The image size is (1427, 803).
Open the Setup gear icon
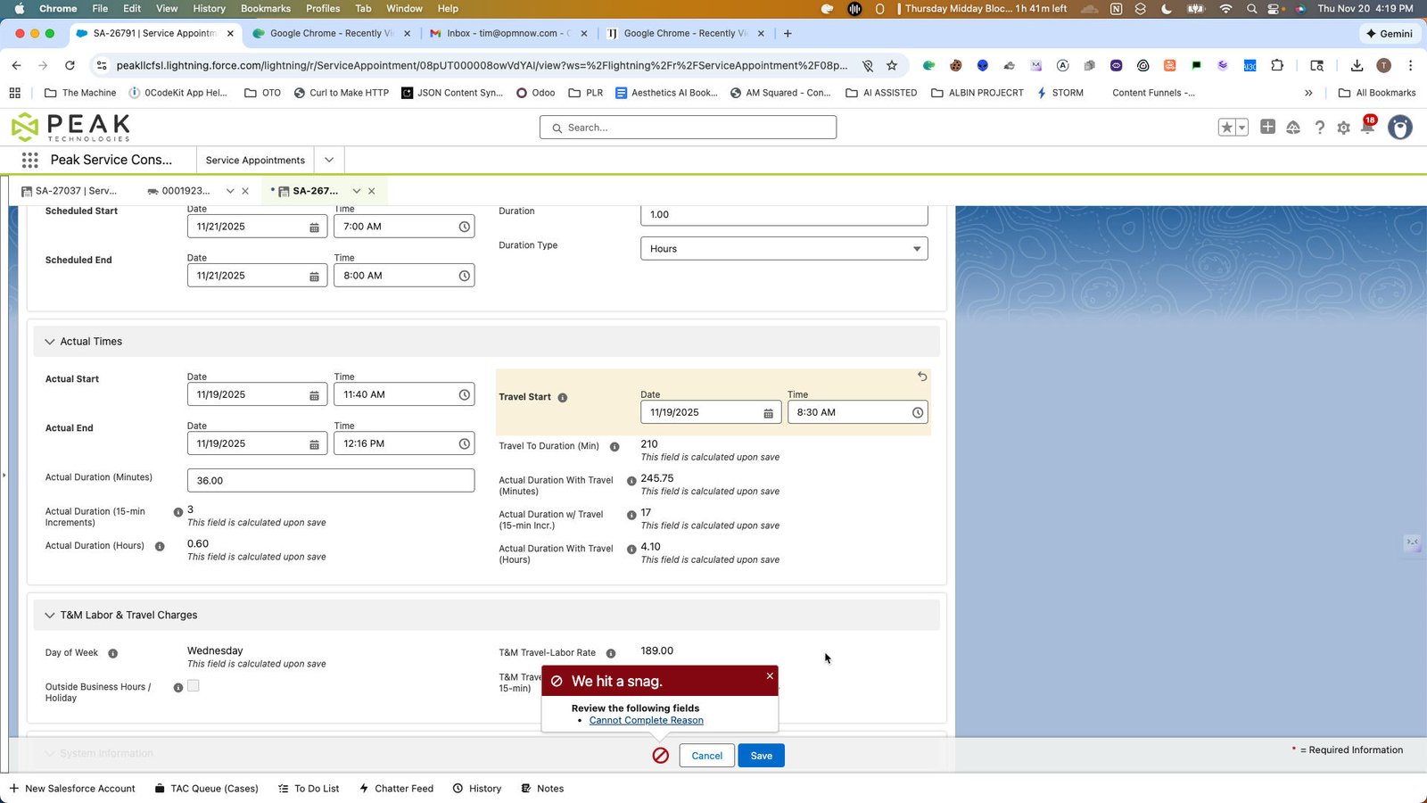(1343, 128)
